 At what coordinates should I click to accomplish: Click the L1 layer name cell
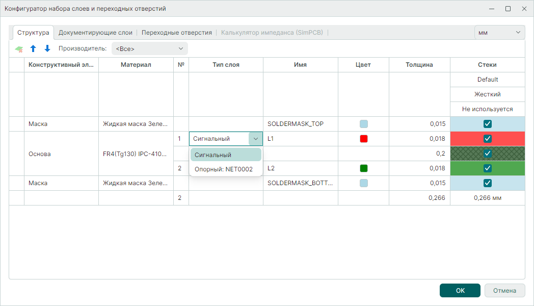[300, 139]
